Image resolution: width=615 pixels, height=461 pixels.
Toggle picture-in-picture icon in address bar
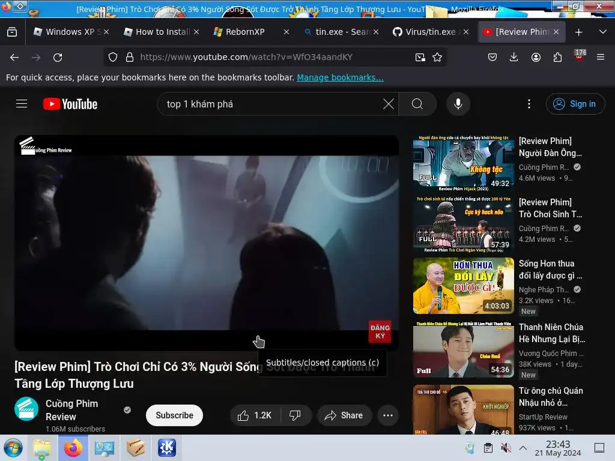[420, 57]
